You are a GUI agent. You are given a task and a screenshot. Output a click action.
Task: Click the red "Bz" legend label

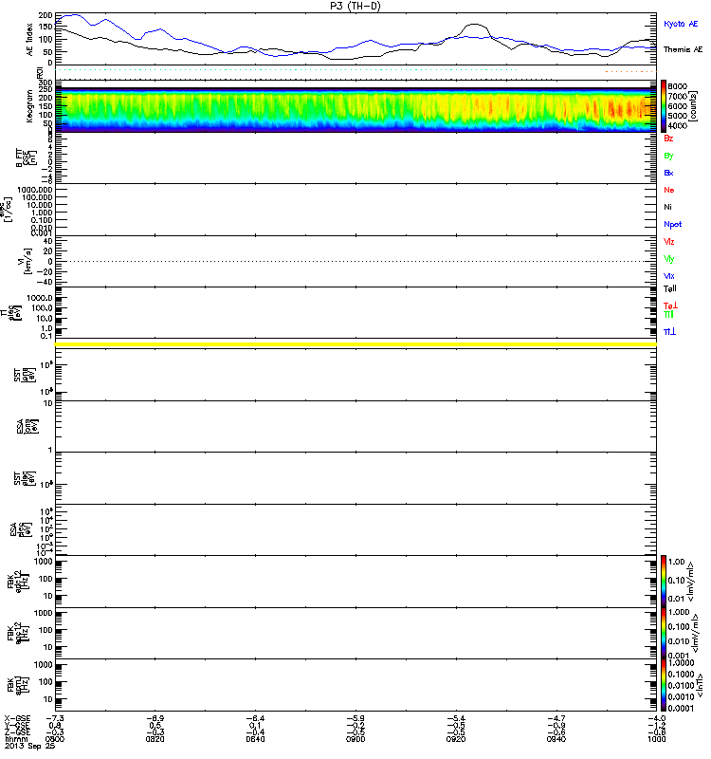668,139
